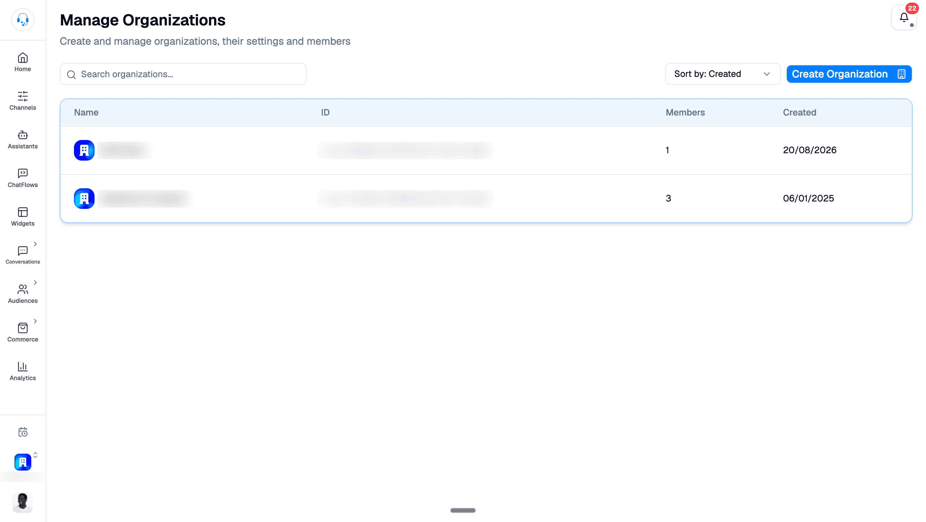Click the calendar clock icon
Viewport: 926px width, 522px height.
[23, 432]
